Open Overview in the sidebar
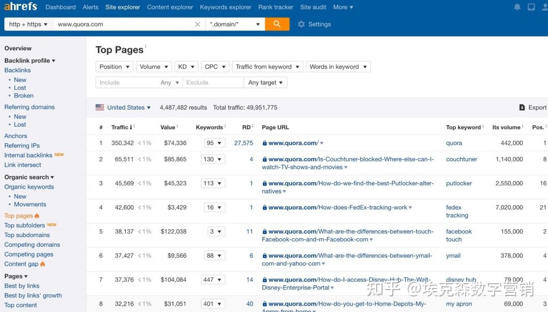548x312 pixels. (18, 48)
